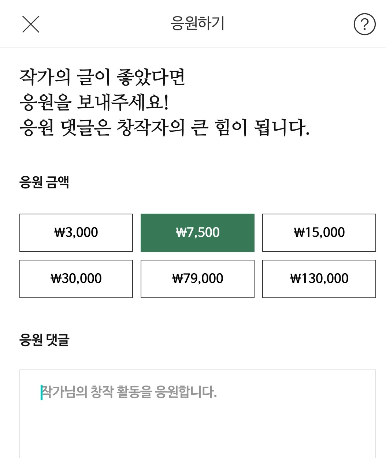Tap the ₩130,000 amount option
This screenshot has width=386, height=458.
tap(319, 279)
